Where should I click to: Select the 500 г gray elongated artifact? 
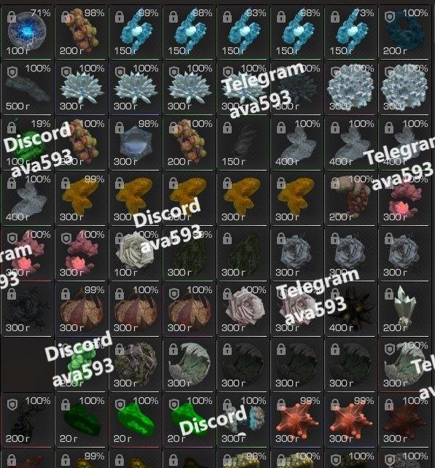click(x=27, y=87)
